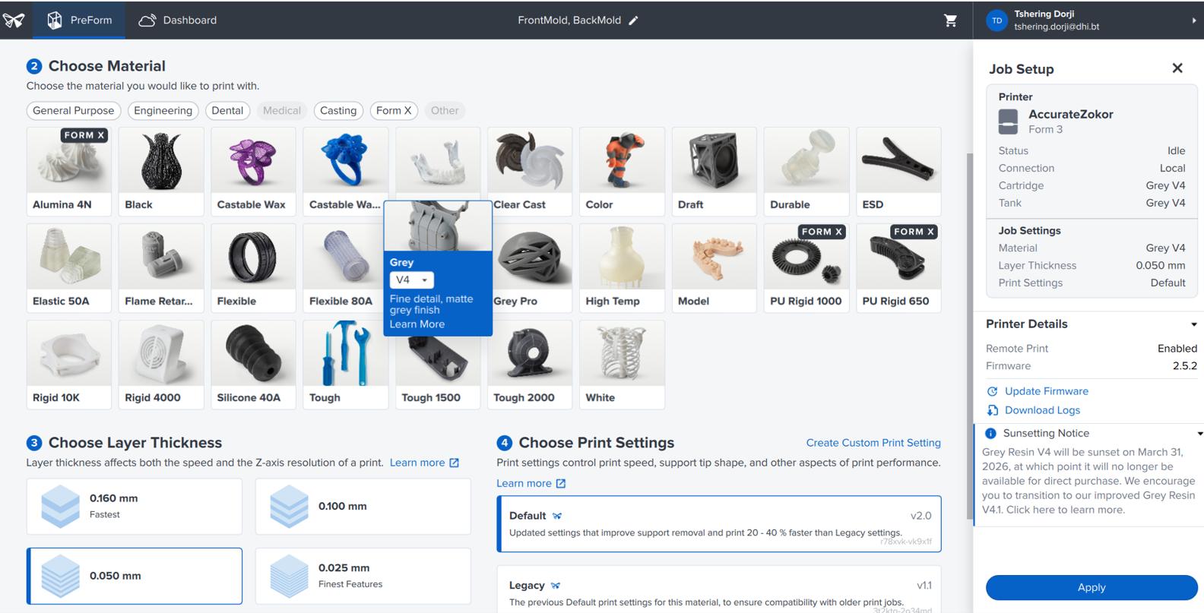Choose the Flexible 80A material
1204x613 pixels.
(x=345, y=268)
